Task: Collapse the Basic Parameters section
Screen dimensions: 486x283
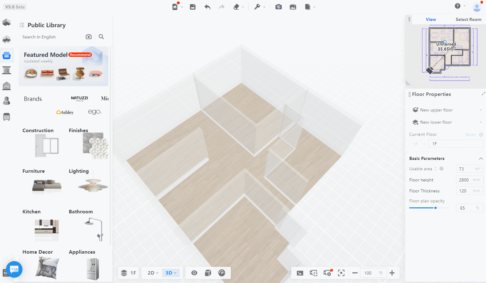Action: coord(481,159)
